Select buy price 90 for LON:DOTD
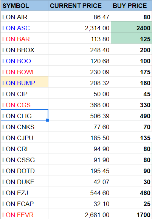152x219 pixels. (x=131, y=170)
